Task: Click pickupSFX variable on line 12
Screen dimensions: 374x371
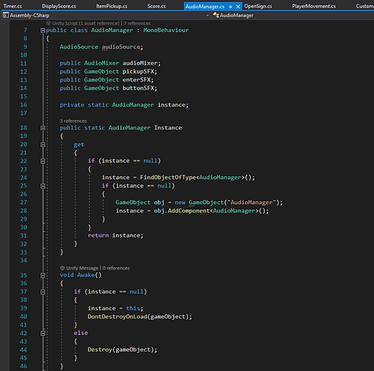Action: [x=139, y=72]
